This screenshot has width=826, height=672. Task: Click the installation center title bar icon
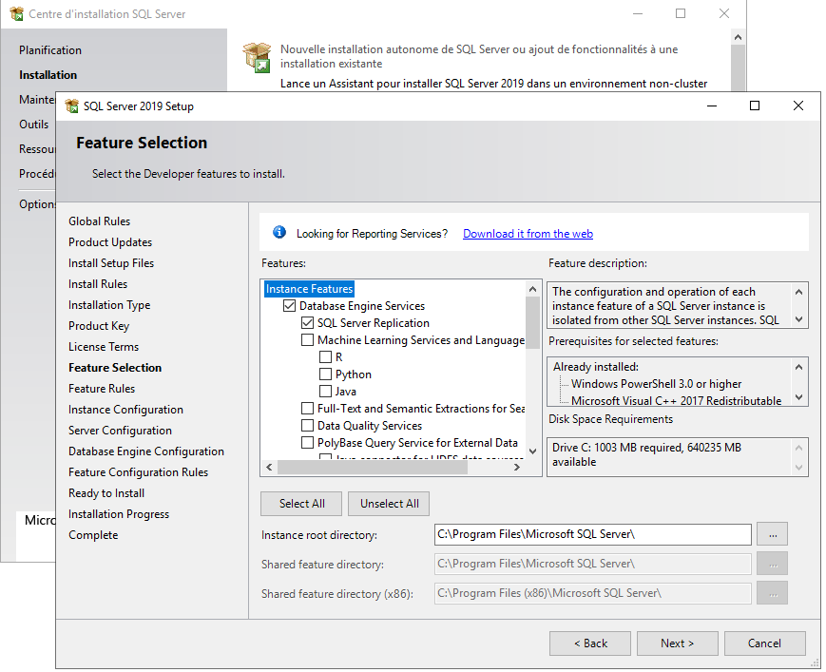pyautogui.click(x=15, y=14)
